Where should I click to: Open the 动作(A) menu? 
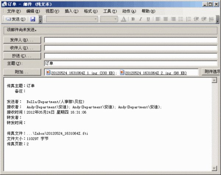(129, 11)
